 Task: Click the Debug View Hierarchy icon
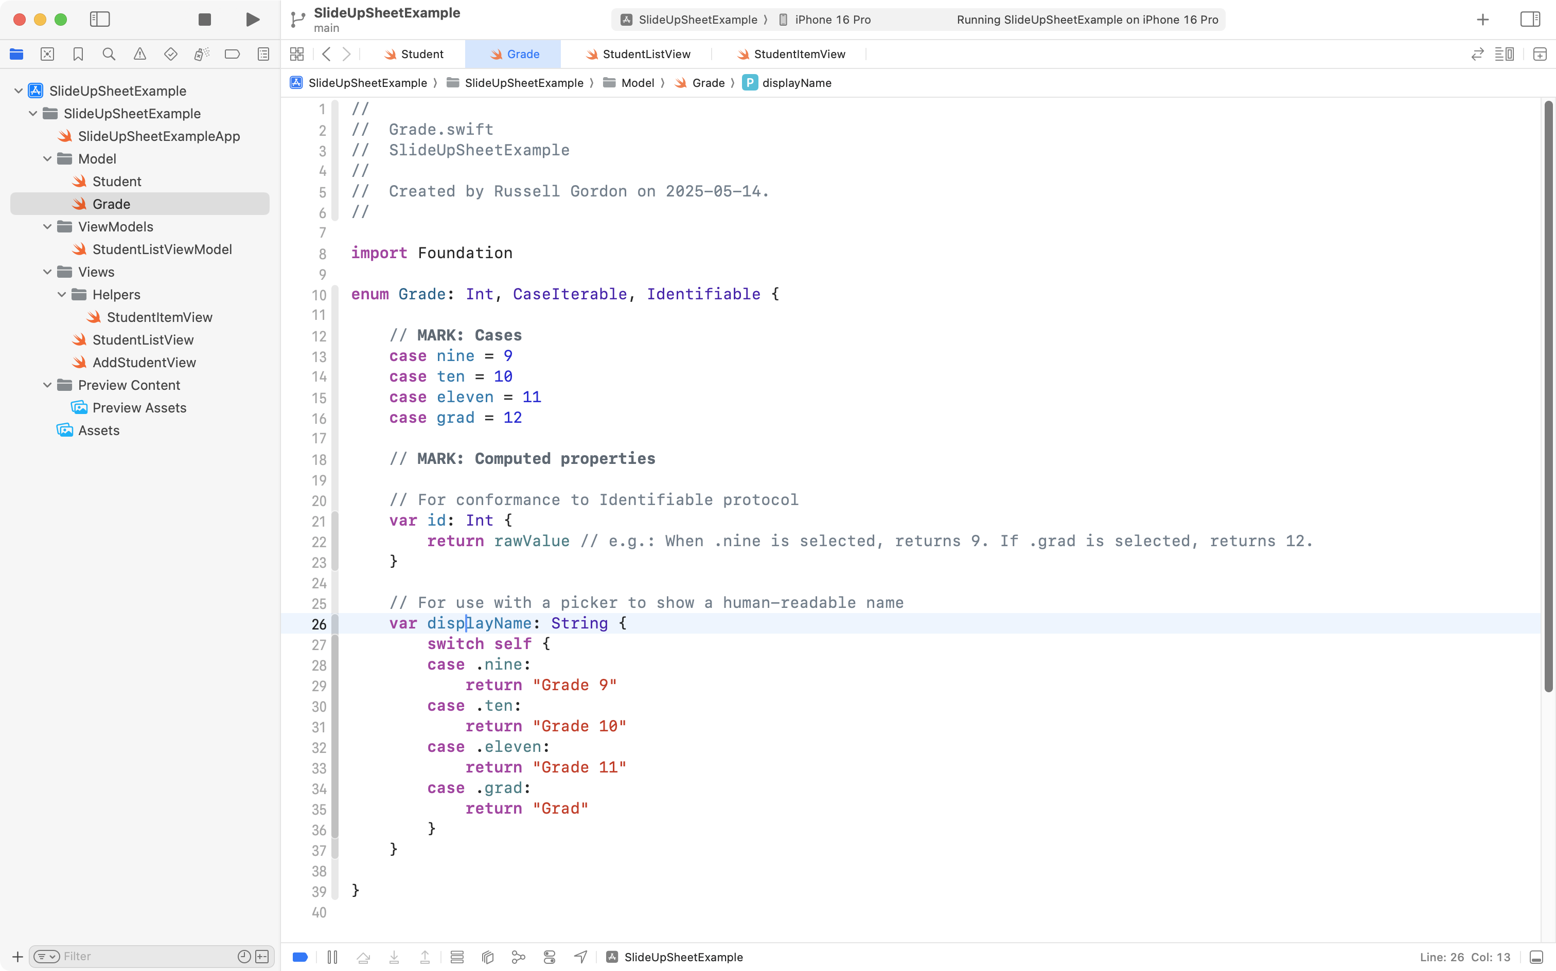[x=488, y=957]
